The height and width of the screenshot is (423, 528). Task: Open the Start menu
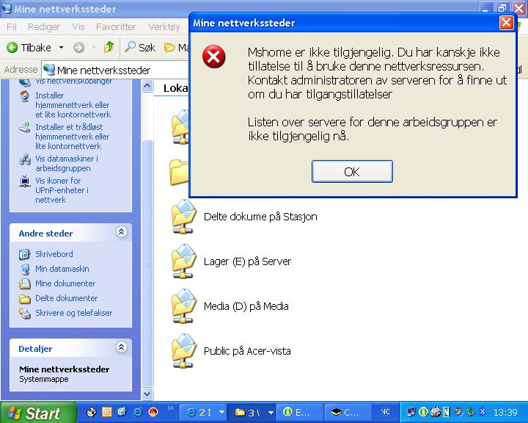click(37, 413)
